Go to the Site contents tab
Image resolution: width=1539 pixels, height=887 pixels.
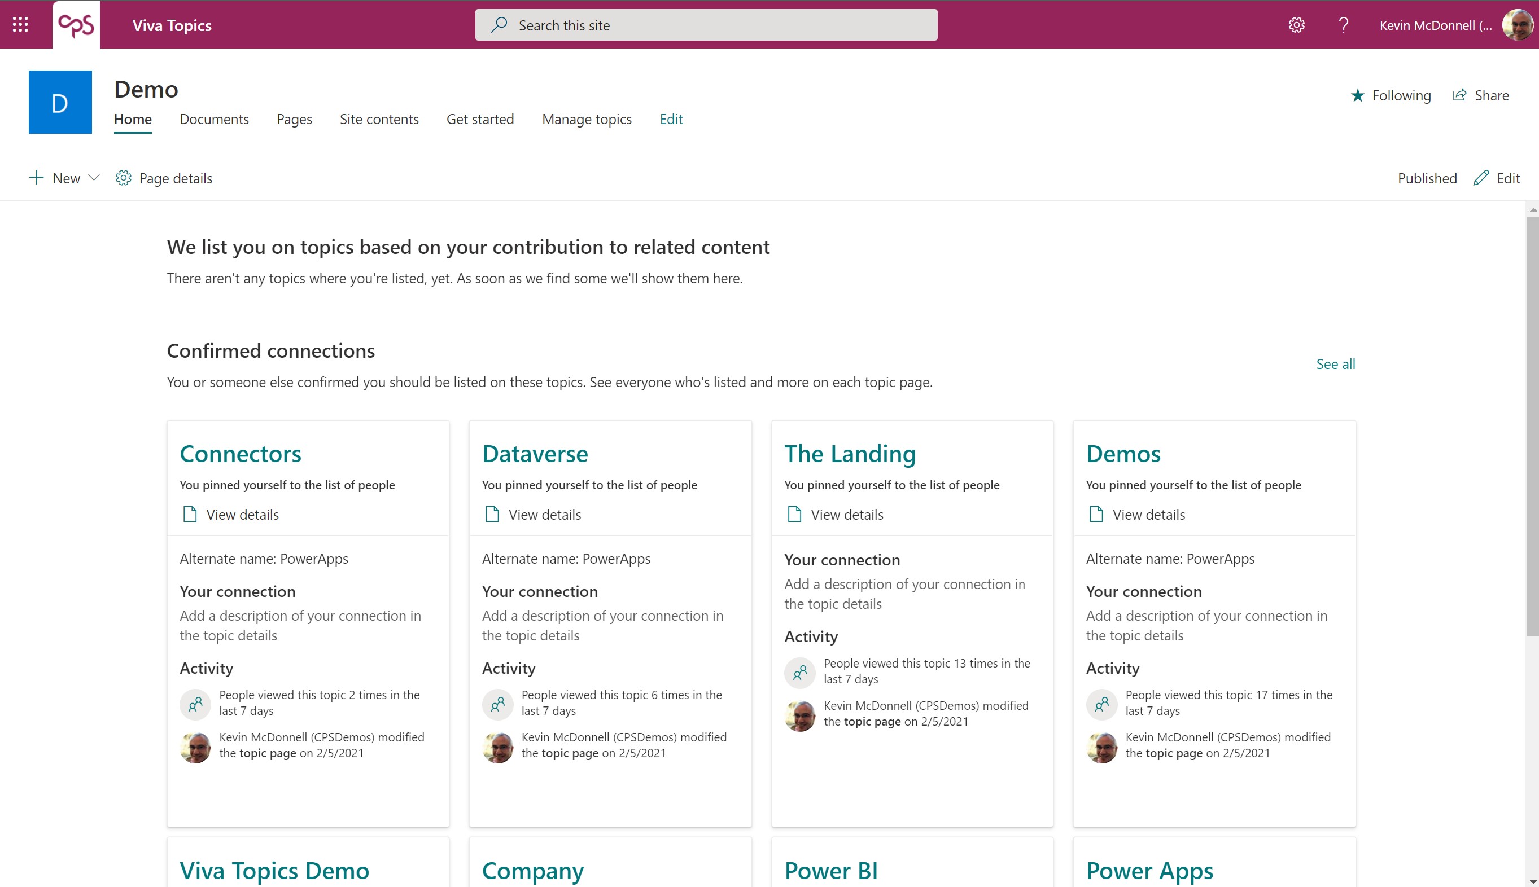[x=379, y=119]
